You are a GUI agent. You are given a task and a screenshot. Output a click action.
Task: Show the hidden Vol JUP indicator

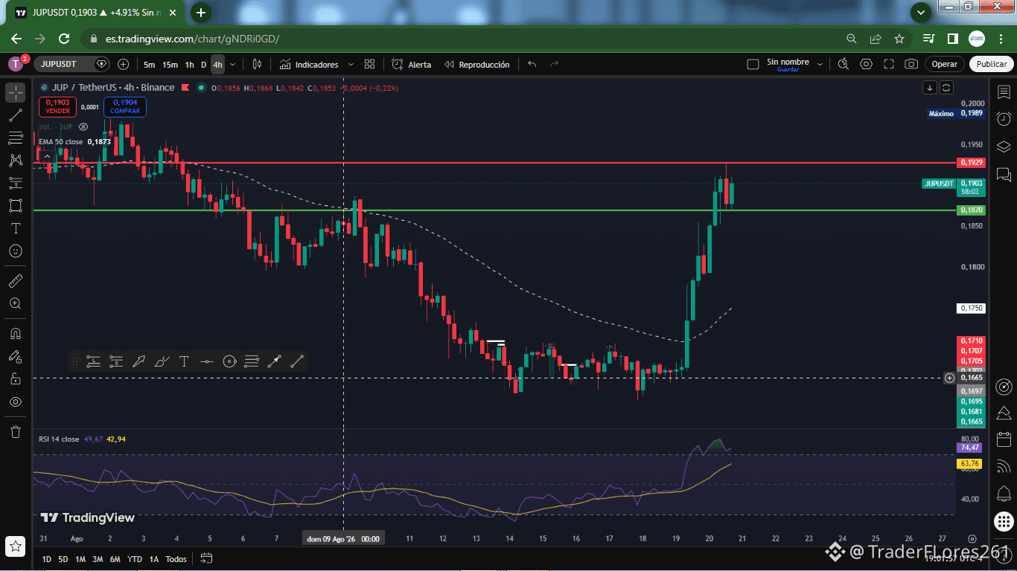pos(83,127)
